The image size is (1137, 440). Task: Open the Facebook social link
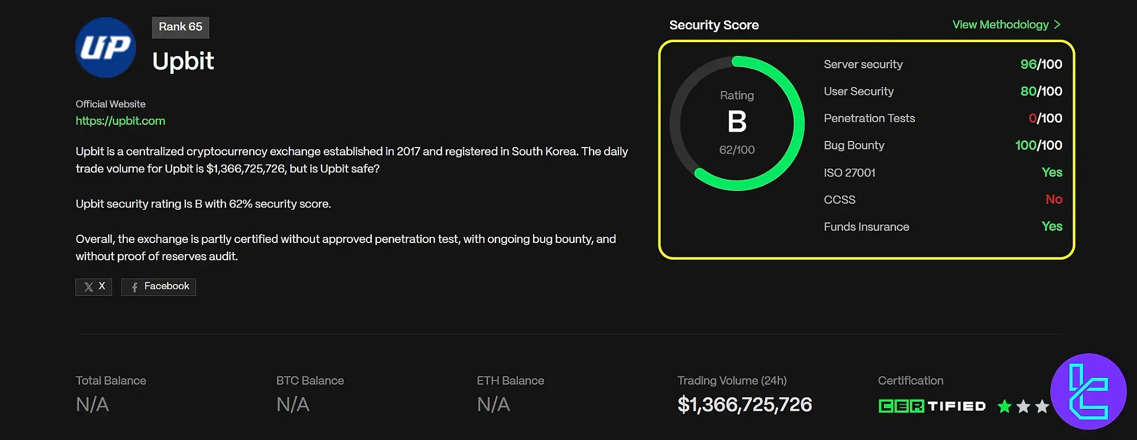[159, 287]
